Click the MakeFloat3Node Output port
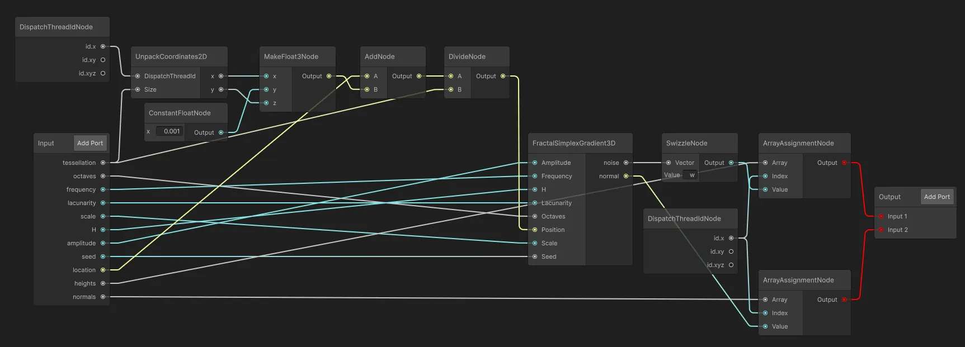This screenshot has height=347, width=965. 329,76
